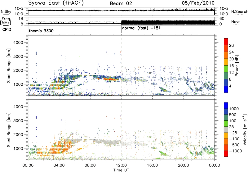This screenshot has width=248, height=172.
Task: Pick the gray -25 to 25 Velocity segment
Action: (x=226, y=129)
